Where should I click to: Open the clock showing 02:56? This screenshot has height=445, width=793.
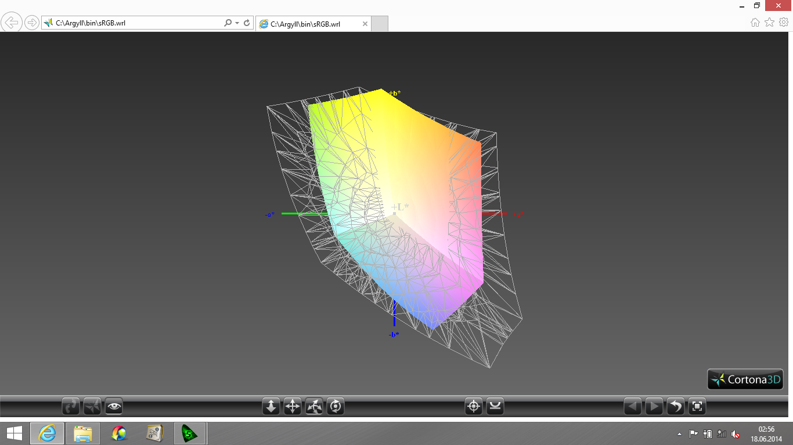[767, 433]
